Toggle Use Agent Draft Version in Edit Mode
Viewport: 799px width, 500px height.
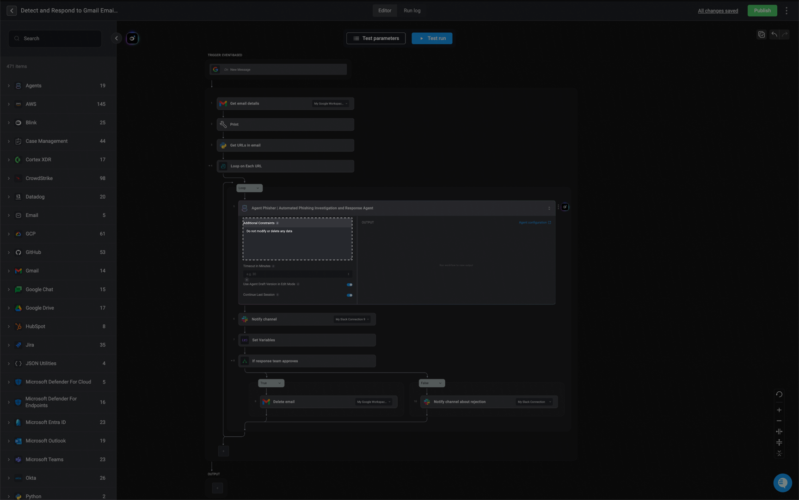pos(350,285)
